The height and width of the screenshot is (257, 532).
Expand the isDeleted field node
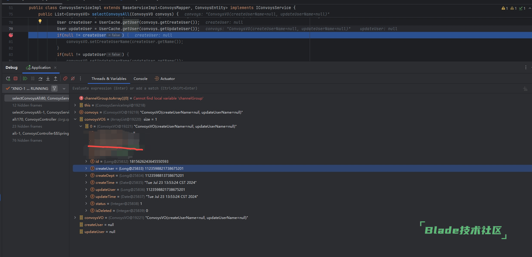[x=86, y=210]
